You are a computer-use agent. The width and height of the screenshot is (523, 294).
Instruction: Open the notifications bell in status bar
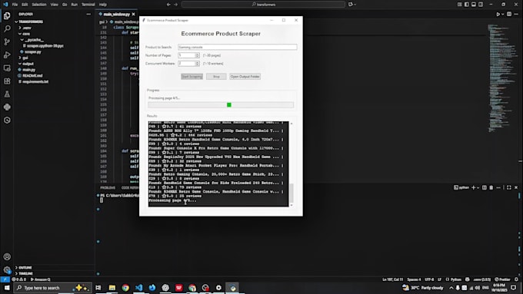(x=516, y=279)
